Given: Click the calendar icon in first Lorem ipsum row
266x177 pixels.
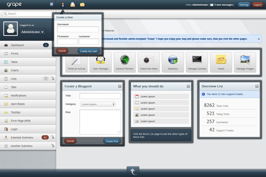Looking at the screenshot, I should tap(137, 97).
